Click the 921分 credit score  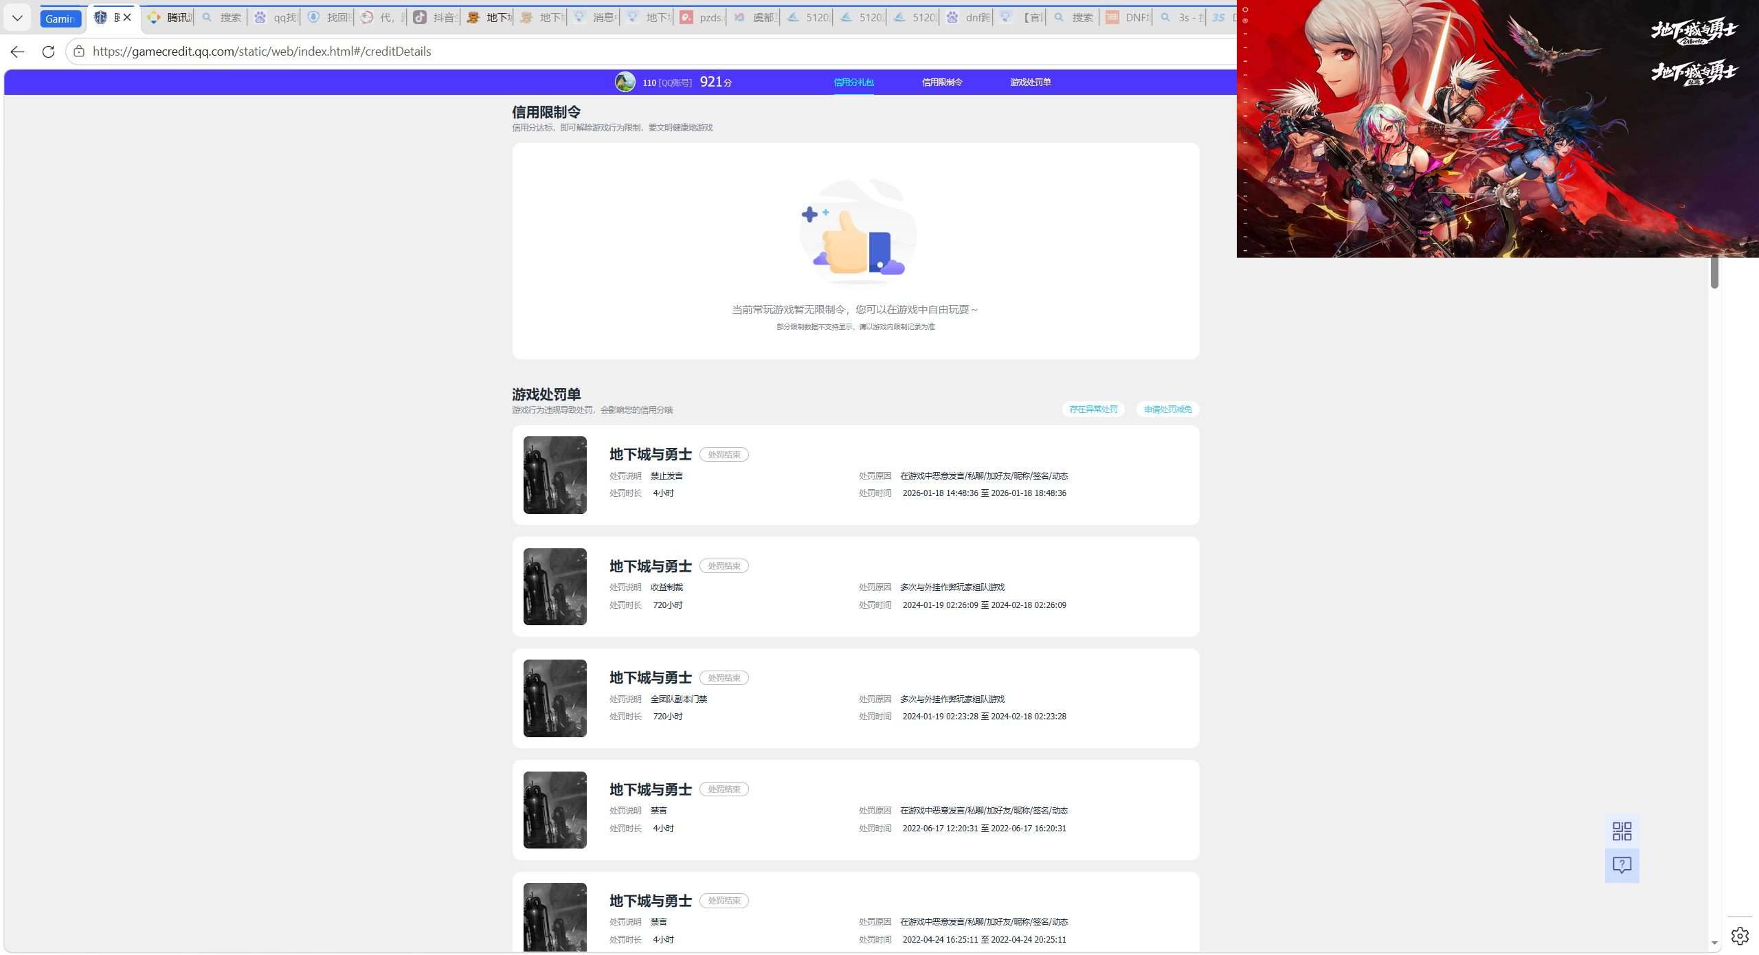(716, 82)
